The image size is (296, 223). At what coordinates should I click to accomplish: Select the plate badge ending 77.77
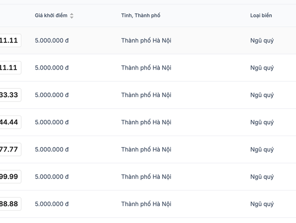click(10, 149)
